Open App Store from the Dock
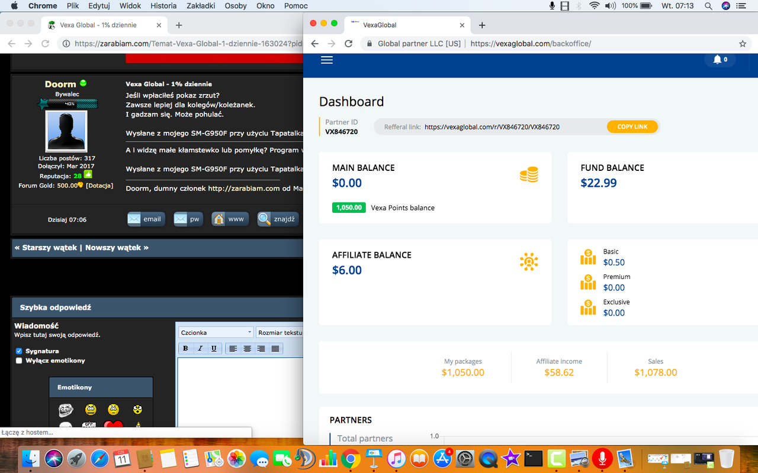The height and width of the screenshot is (473, 758). click(442, 458)
